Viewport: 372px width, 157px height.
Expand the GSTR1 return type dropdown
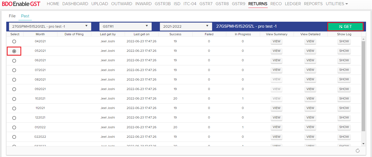(x=125, y=26)
